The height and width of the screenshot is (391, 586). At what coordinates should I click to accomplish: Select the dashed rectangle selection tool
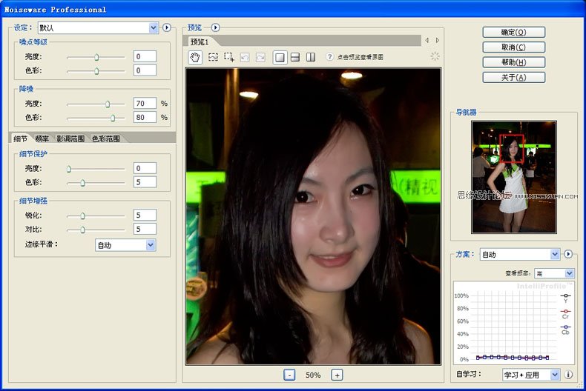pos(213,57)
